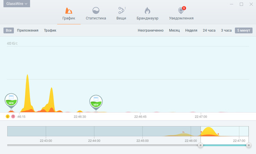Click the left timeline range slider handle
Viewport: 256px width, 154px height.
(200, 145)
